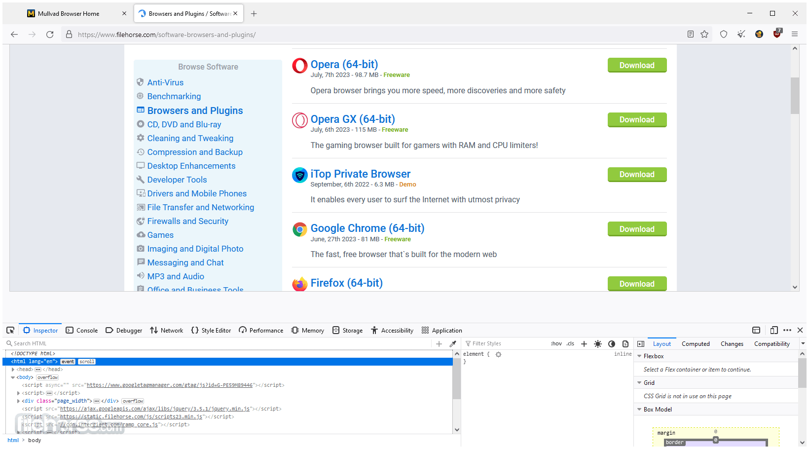Viewport: 809px width, 449px height.
Task: Activate the element picker in DevTools
Action: tap(10, 331)
